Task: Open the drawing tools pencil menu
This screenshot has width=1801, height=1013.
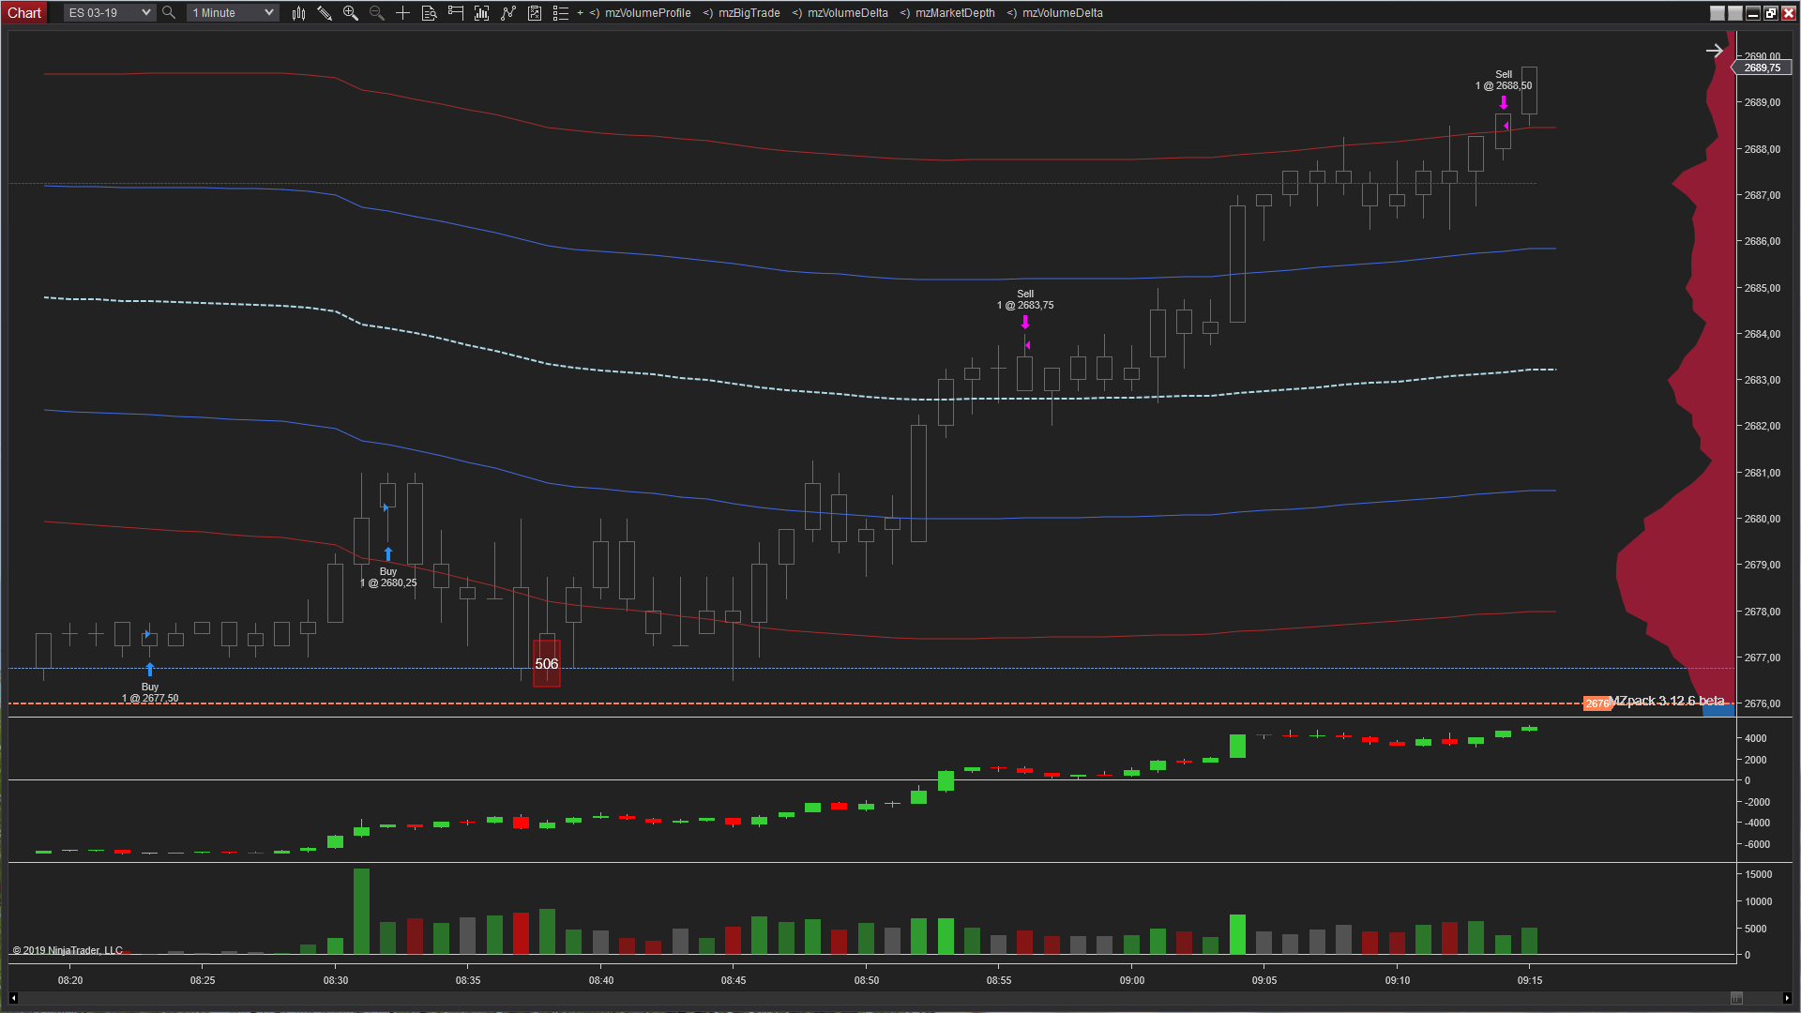Action: tap(325, 13)
